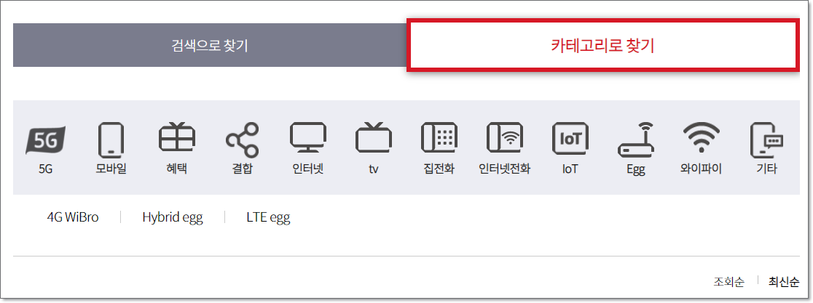Select the 카테고리로 찾기 tab

coord(602,45)
